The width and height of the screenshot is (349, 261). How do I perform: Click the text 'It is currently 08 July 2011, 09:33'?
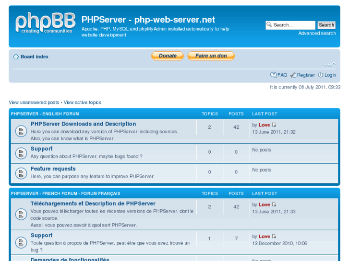305,87
